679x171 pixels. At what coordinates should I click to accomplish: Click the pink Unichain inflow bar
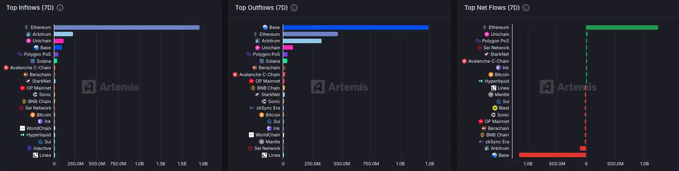(x=59, y=41)
